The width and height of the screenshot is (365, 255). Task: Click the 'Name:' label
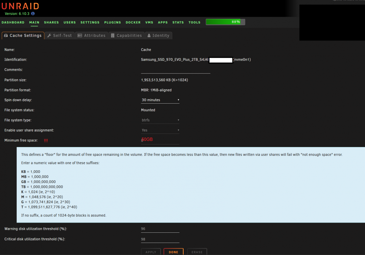coord(9,50)
